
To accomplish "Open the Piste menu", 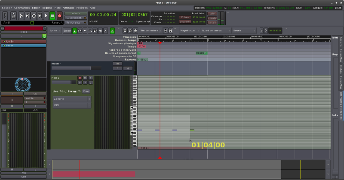I will click(x=57, y=8).
